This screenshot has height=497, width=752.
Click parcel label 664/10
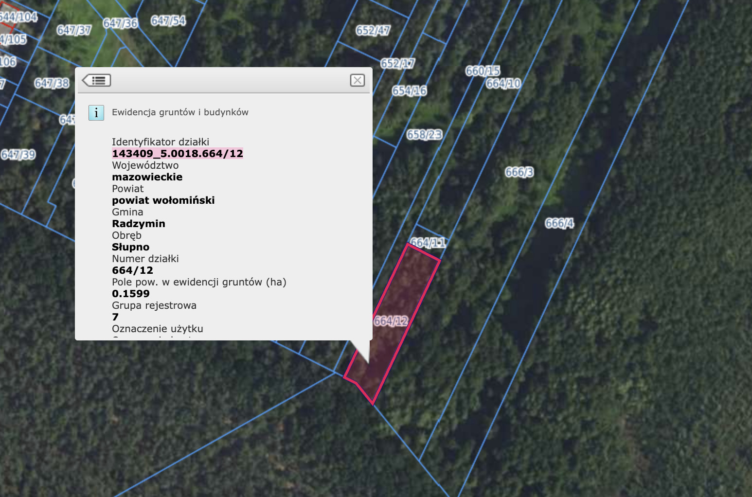click(x=503, y=84)
